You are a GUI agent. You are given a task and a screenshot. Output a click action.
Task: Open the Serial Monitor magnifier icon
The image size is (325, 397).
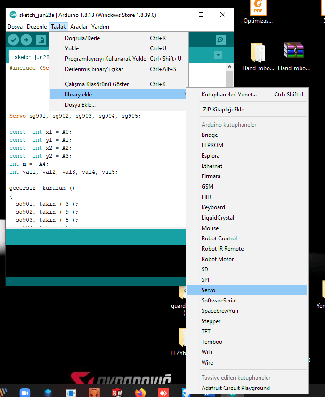(220, 40)
